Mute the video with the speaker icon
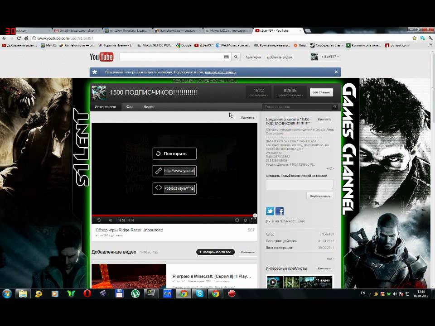Screen dimensions: 435x326 [110, 220]
